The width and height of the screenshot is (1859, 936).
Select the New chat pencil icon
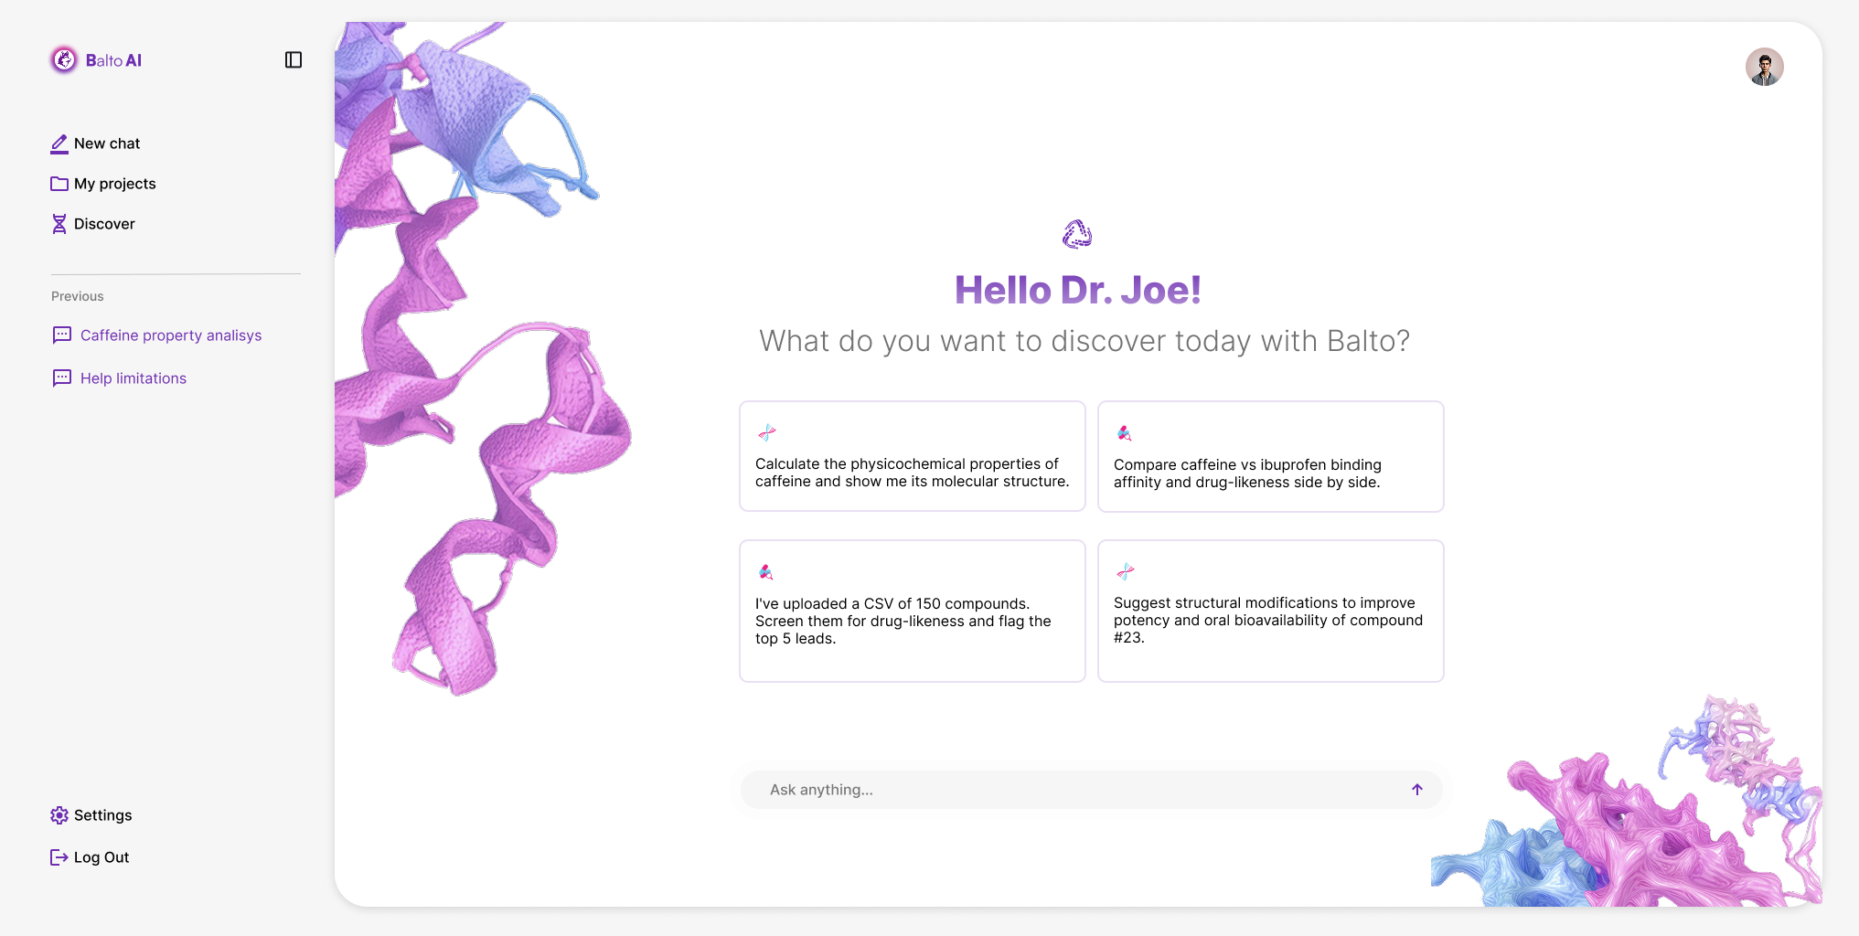coord(59,144)
